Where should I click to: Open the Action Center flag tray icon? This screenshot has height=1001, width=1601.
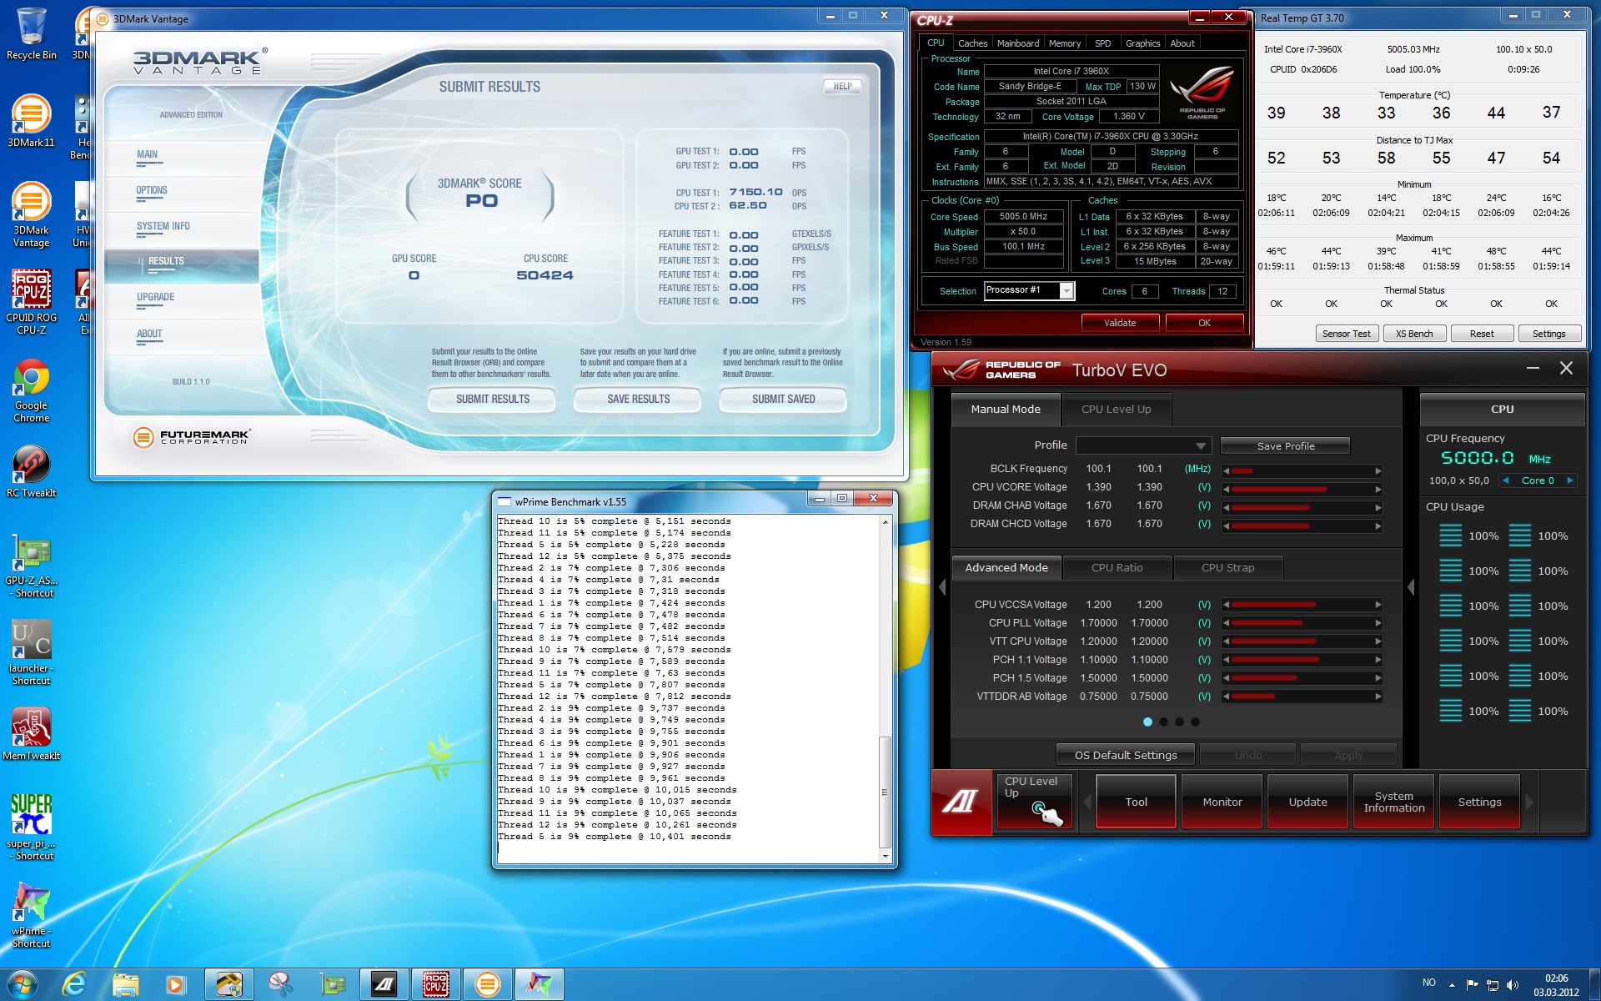pyautogui.click(x=1472, y=985)
